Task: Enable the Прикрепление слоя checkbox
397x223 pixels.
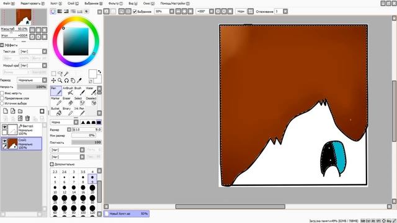Action: pos(2,98)
